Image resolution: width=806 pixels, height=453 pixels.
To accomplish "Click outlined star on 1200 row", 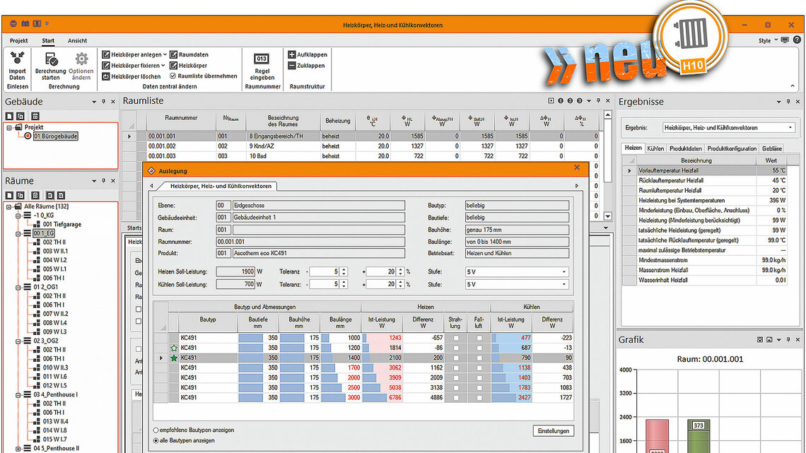I will 174,348.
